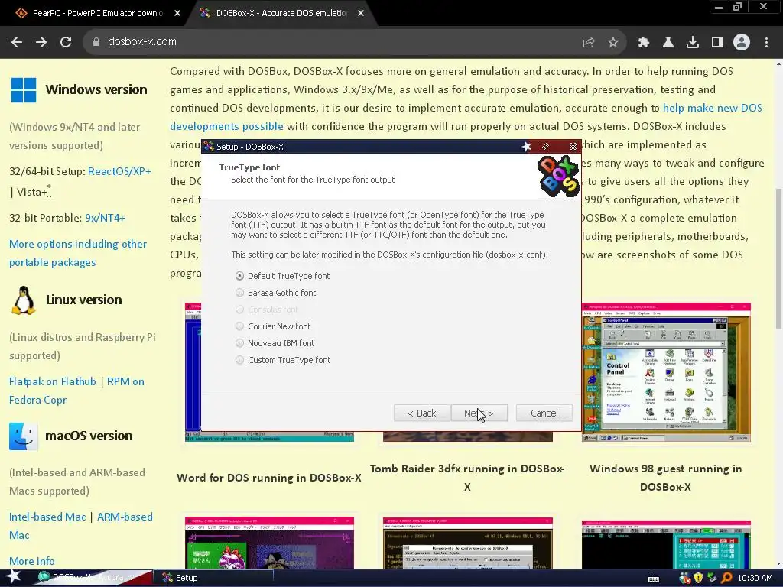Click the star icon in Setup title bar
The width and height of the screenshot is (783, 587).
[527, 147]
